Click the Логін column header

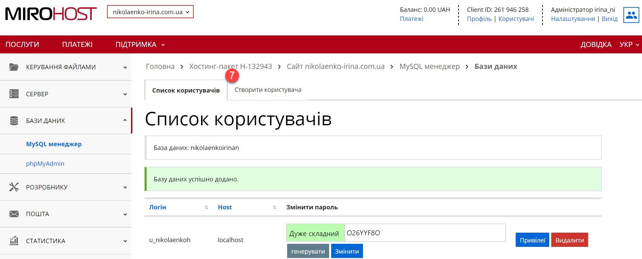point(157,207)
